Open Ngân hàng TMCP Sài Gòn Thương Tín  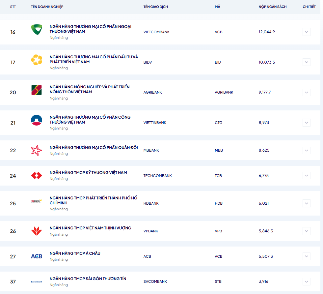click(88, 279)
